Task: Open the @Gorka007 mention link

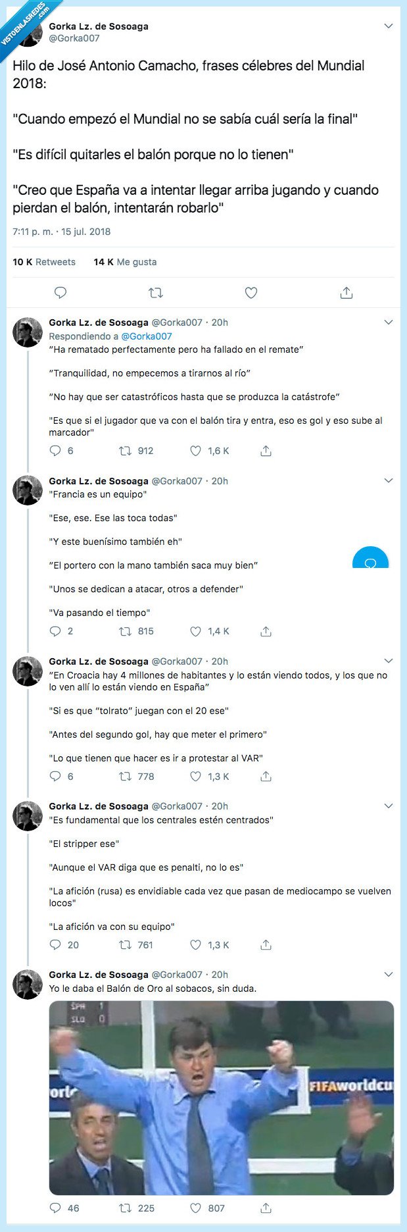Action: pyautogui.click(x=148, y=336)
